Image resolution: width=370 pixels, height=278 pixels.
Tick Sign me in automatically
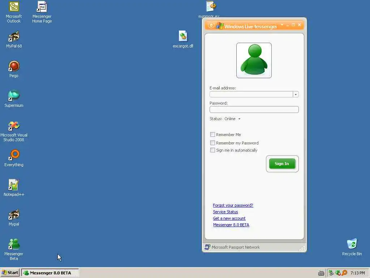212,150
